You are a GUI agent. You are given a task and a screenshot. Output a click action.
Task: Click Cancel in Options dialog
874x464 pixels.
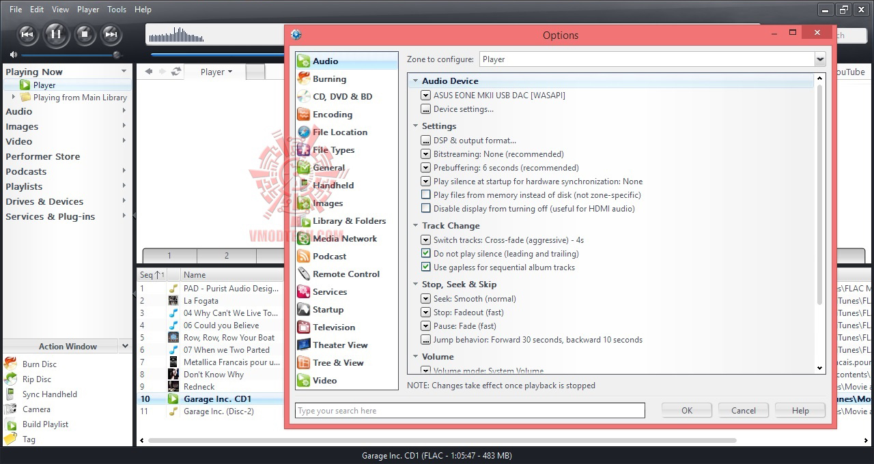pos(744,410)
